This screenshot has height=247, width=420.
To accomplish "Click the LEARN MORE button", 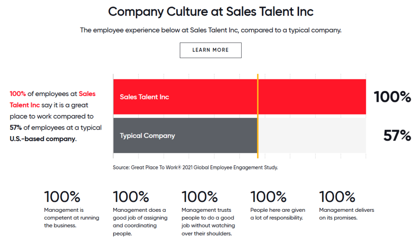I will (210, 50).
